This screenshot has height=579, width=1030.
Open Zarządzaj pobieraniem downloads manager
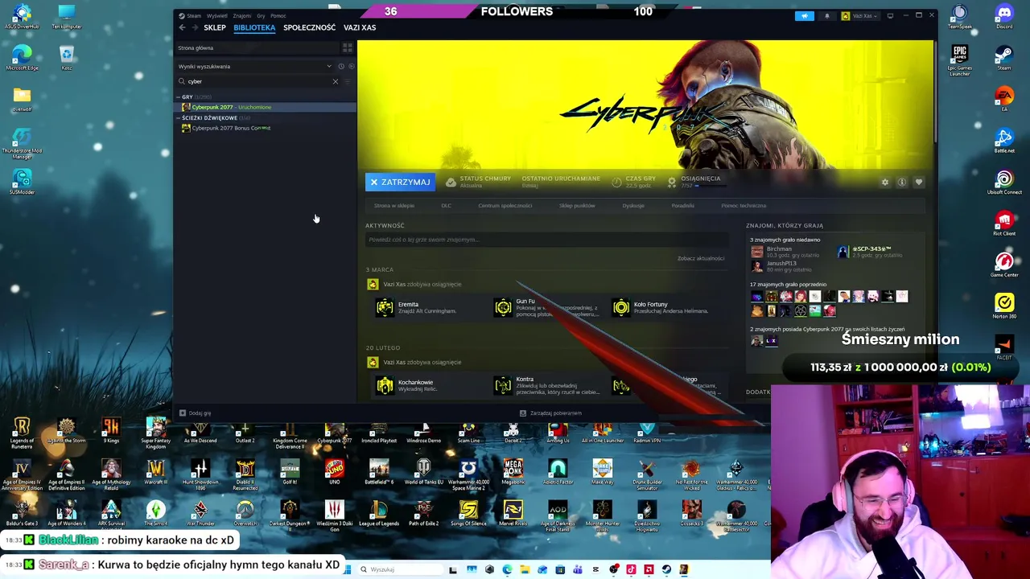pos(550,413)
